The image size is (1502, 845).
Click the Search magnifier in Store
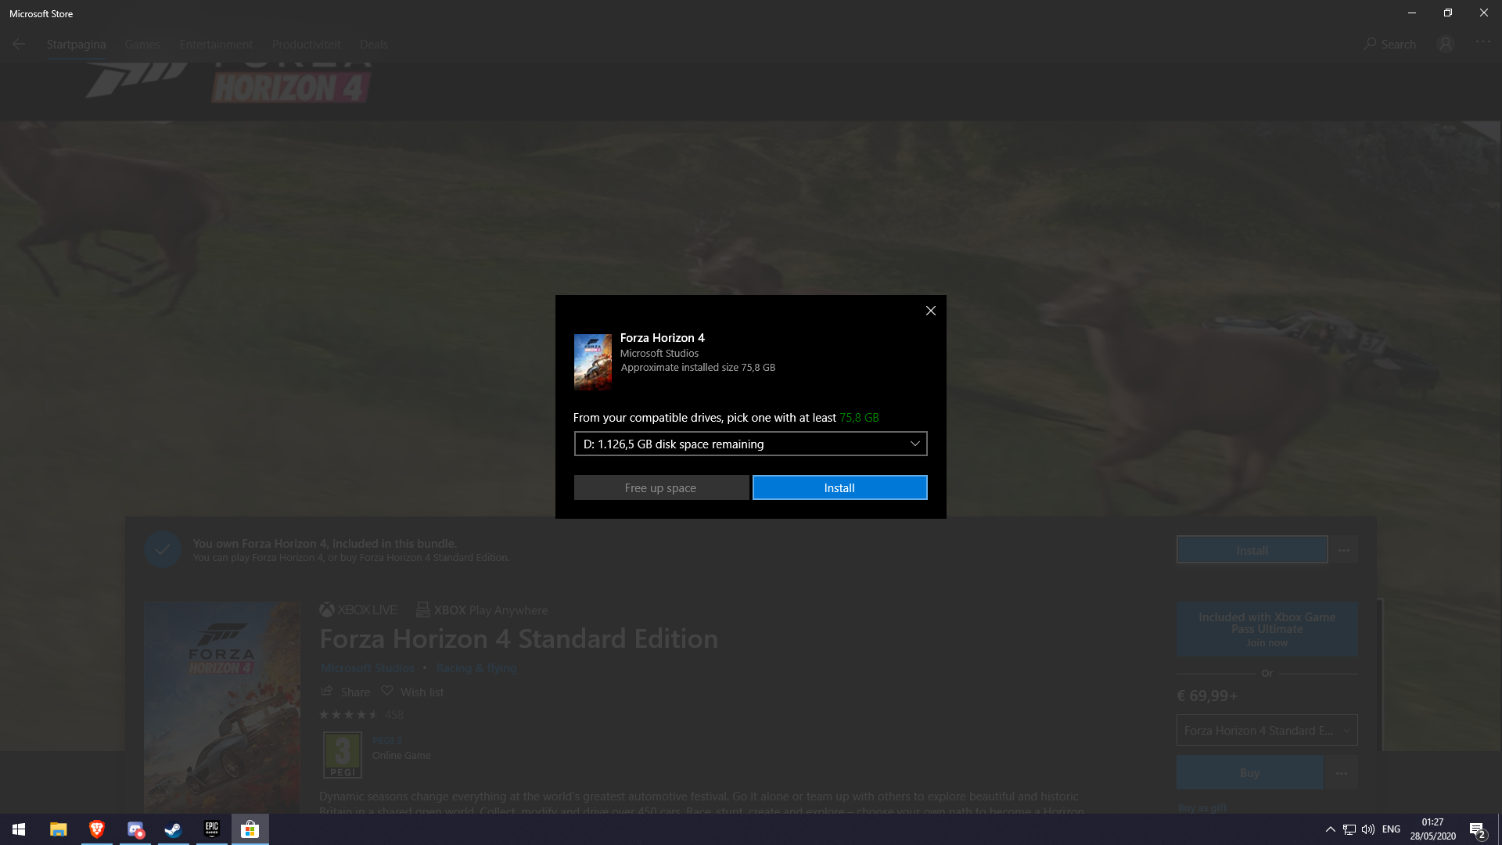(1370, 44)
